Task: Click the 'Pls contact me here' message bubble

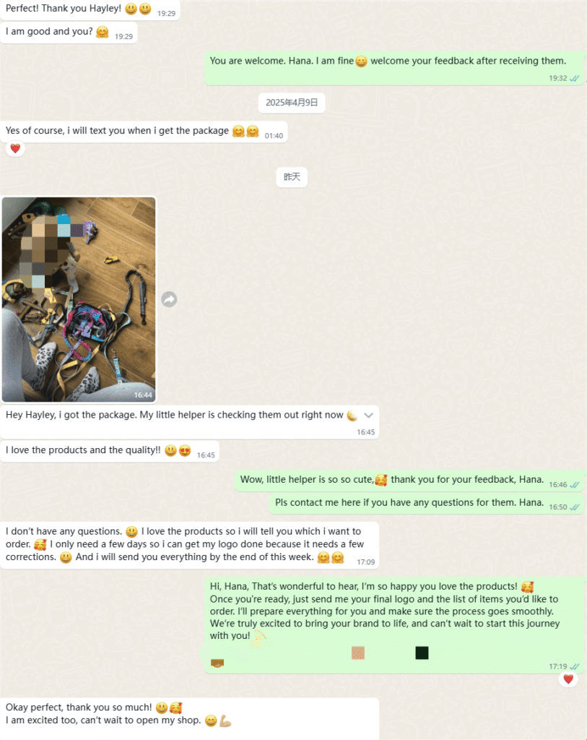Action: [427, 503]
